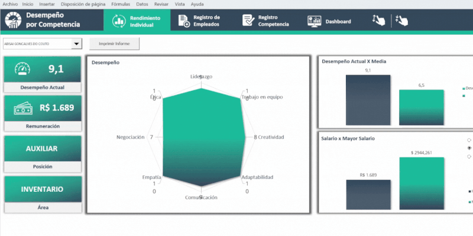Click the money bills icon on Remuneración card
This screenshot has height=236, width=473.
[x=24, y=108]
